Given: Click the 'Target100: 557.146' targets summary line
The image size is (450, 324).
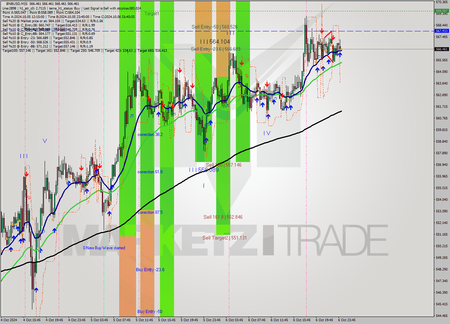Looking at the screenshot, I should 84,50.
